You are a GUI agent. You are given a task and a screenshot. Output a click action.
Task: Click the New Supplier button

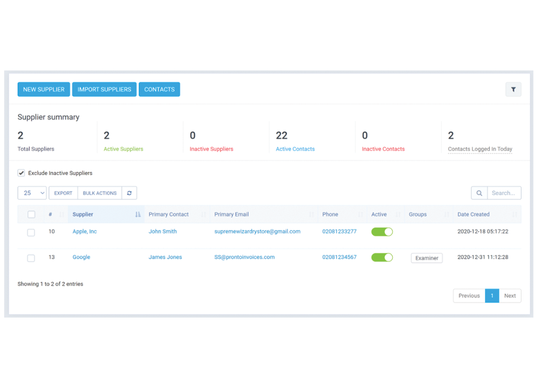point(44,90)
